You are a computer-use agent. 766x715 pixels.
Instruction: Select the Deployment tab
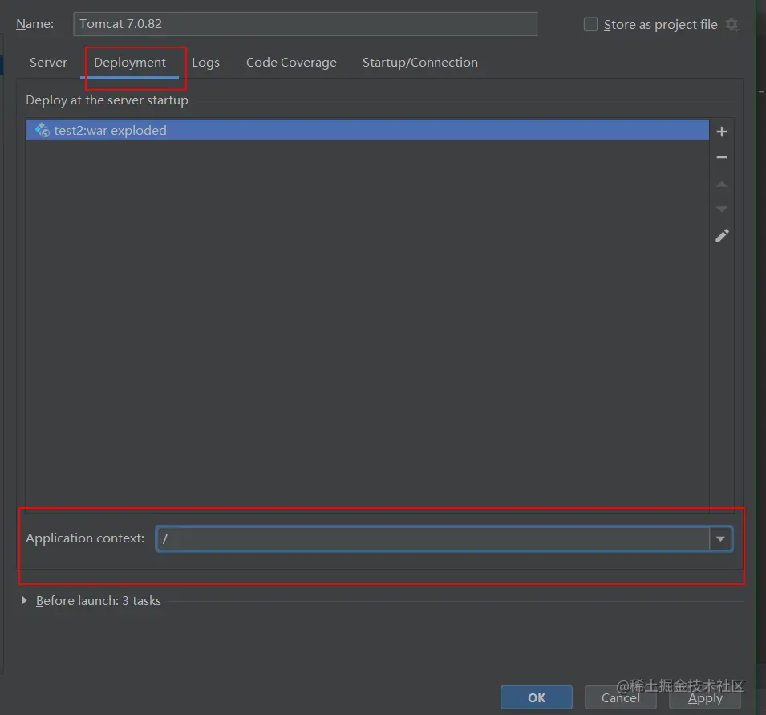pos(130,63)
